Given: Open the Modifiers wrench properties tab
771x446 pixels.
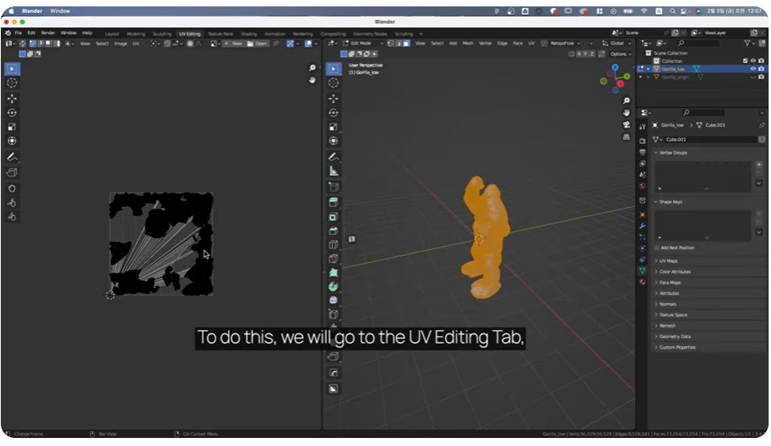Looking at the screenshot, I should point(642,226).
